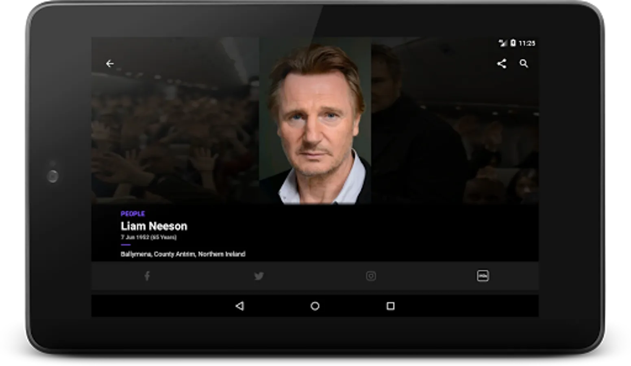The height and width of the screenshot is (366, 631).
Task: Tap the birthplace text Ballymena, County Antrim
Action: 183,254
